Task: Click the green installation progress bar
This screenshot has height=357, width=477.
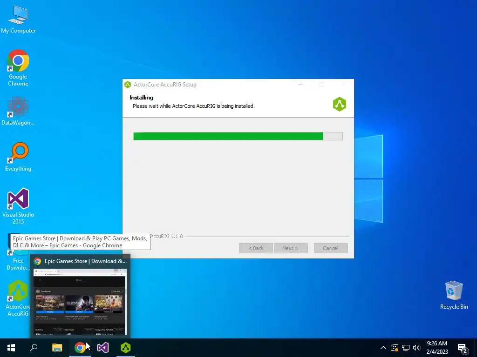Action: [238, 136]
